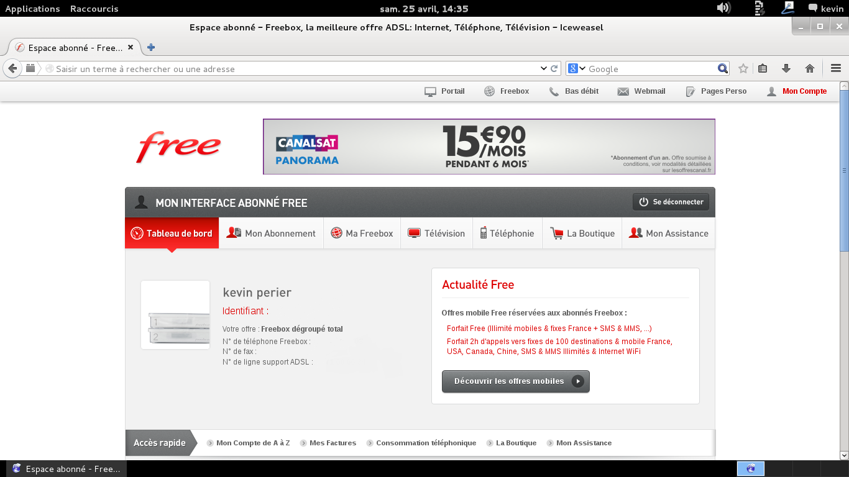Open the URL history dropdown arrow
The image size is (849, 477).
click(544, 68)
